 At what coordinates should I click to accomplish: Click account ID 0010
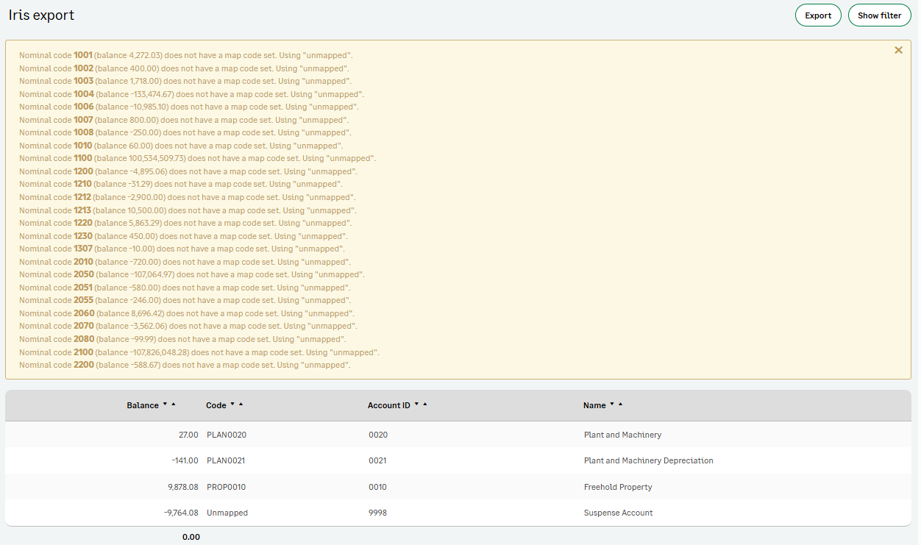377,487
